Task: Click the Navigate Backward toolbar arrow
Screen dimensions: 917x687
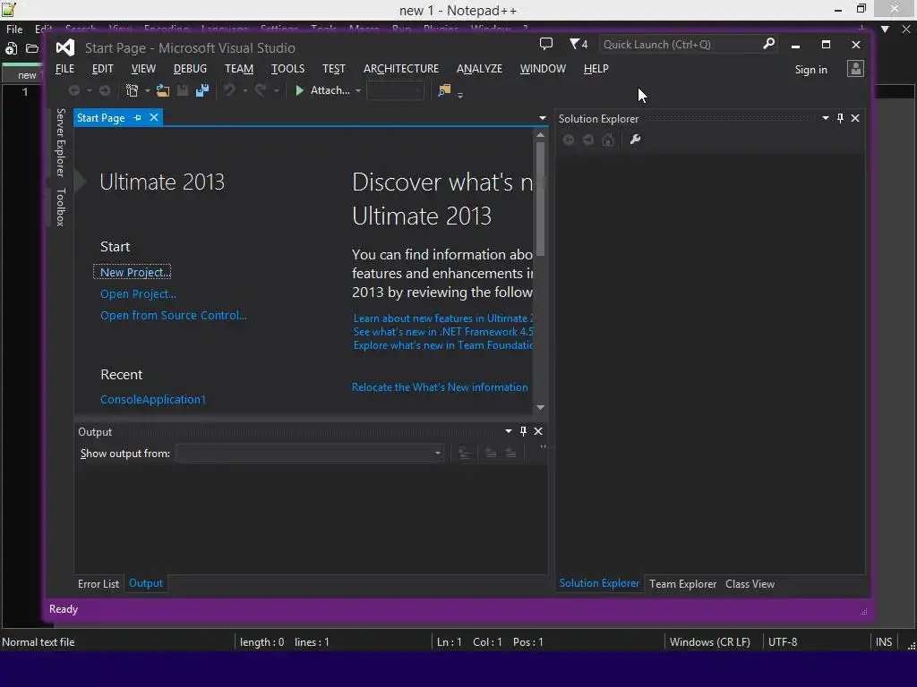Action: click(x=74, y=90)
